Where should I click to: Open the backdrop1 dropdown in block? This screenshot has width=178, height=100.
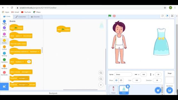click(x=34, y=52)
